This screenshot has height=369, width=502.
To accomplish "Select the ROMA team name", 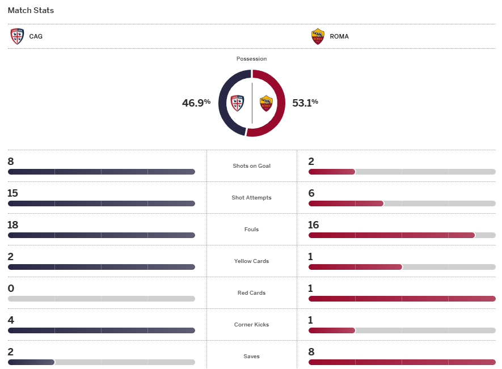I will [x=339, y=36].
